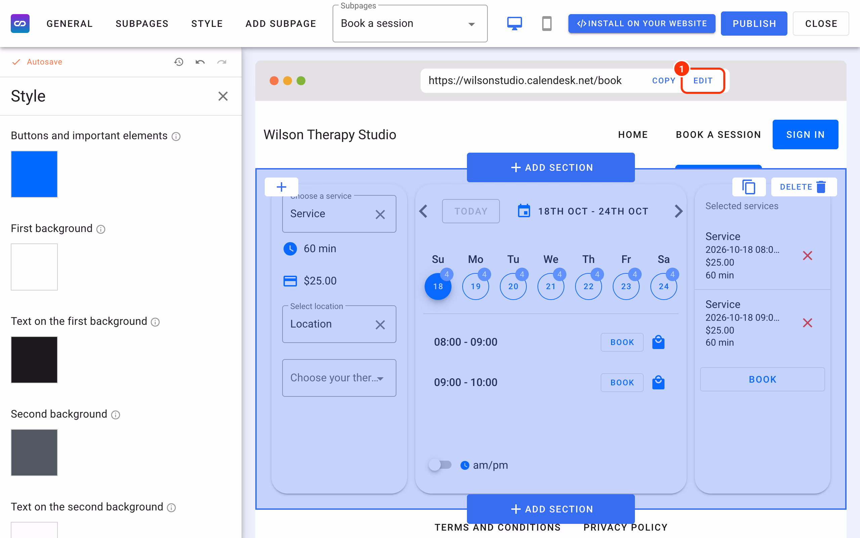Add 09:00 - 10:00 slot to cart

(658, 383)
